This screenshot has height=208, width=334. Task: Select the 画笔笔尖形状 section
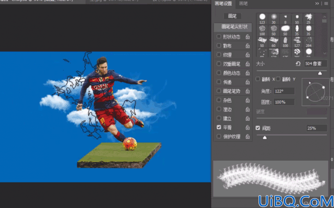pos(233,27)
